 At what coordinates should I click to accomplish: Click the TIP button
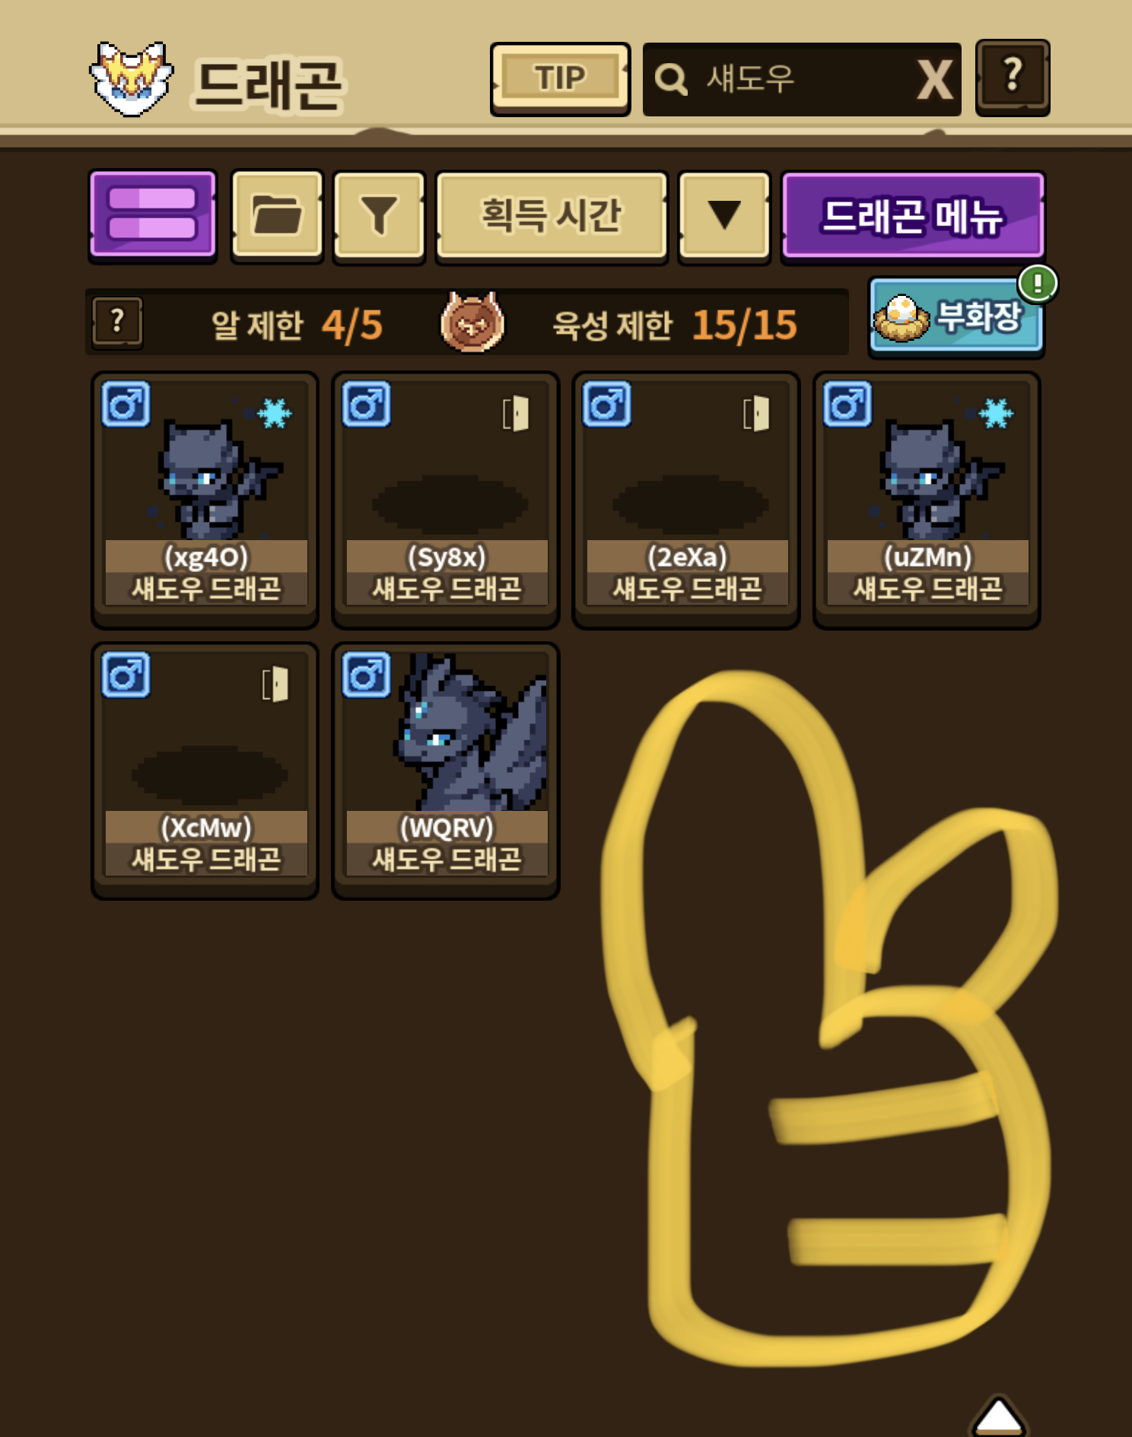560,79
